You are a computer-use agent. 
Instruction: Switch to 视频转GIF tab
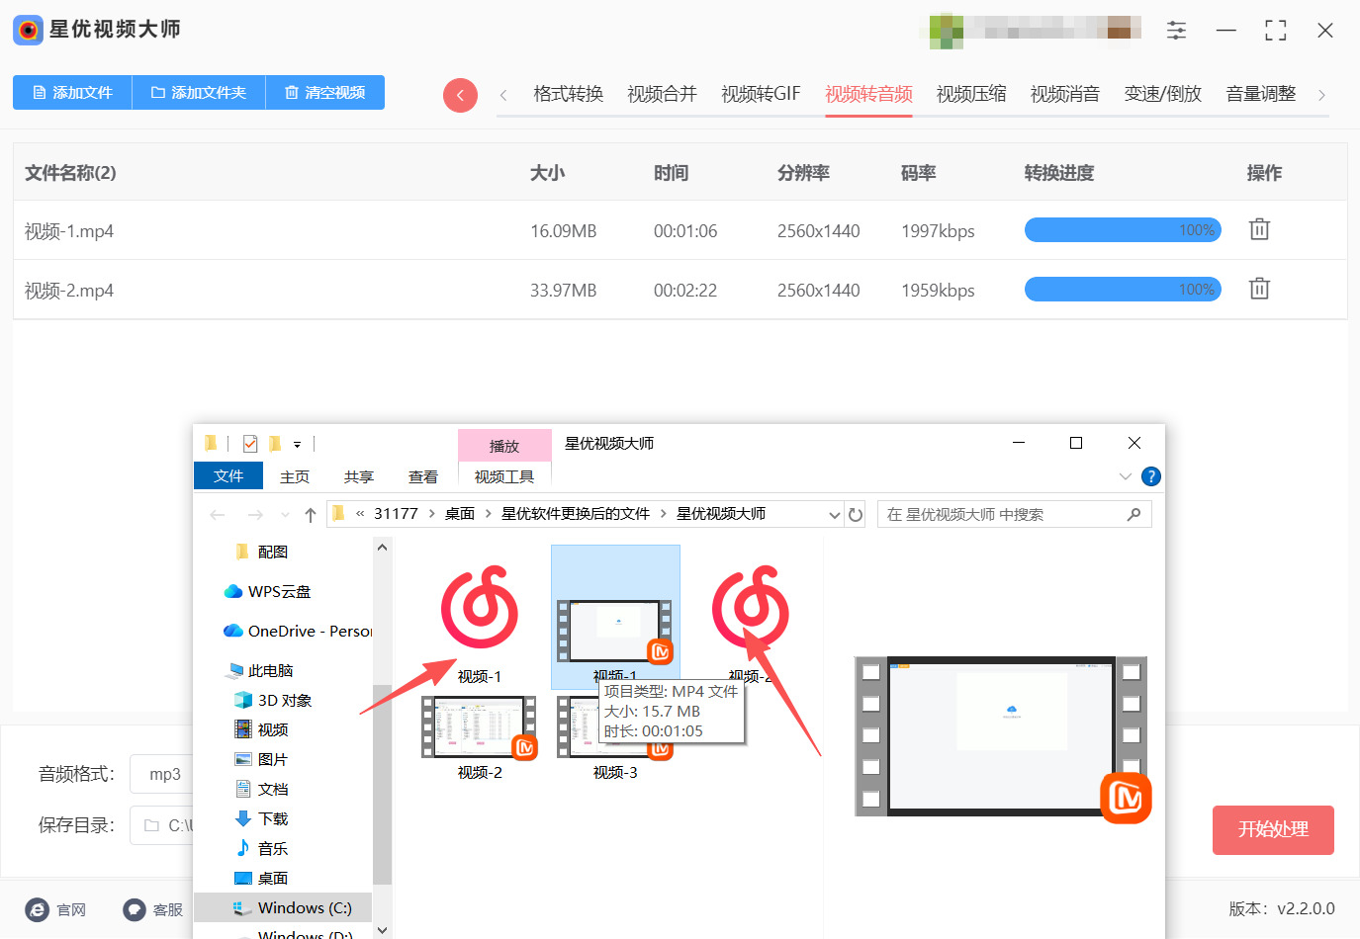click(x=761, y=94)
